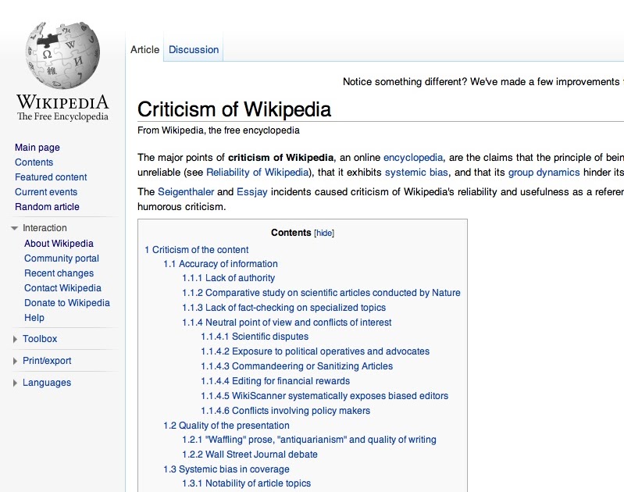Jump to 1.1.4.5 WikiScanner section
The image size is (624, 492).
325,396
